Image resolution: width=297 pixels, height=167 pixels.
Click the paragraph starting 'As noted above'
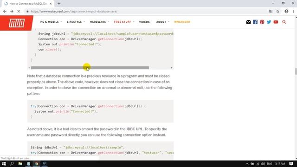point(97,132)
